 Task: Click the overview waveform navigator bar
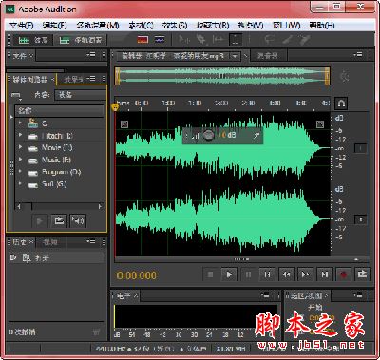(x=222, y=76)
